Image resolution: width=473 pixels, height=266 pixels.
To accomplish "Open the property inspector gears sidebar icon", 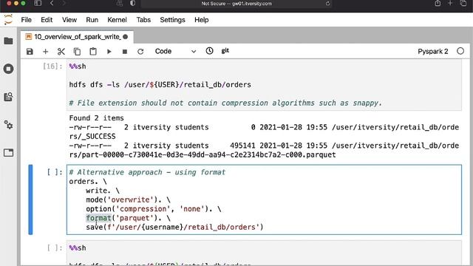I will 8,125.
